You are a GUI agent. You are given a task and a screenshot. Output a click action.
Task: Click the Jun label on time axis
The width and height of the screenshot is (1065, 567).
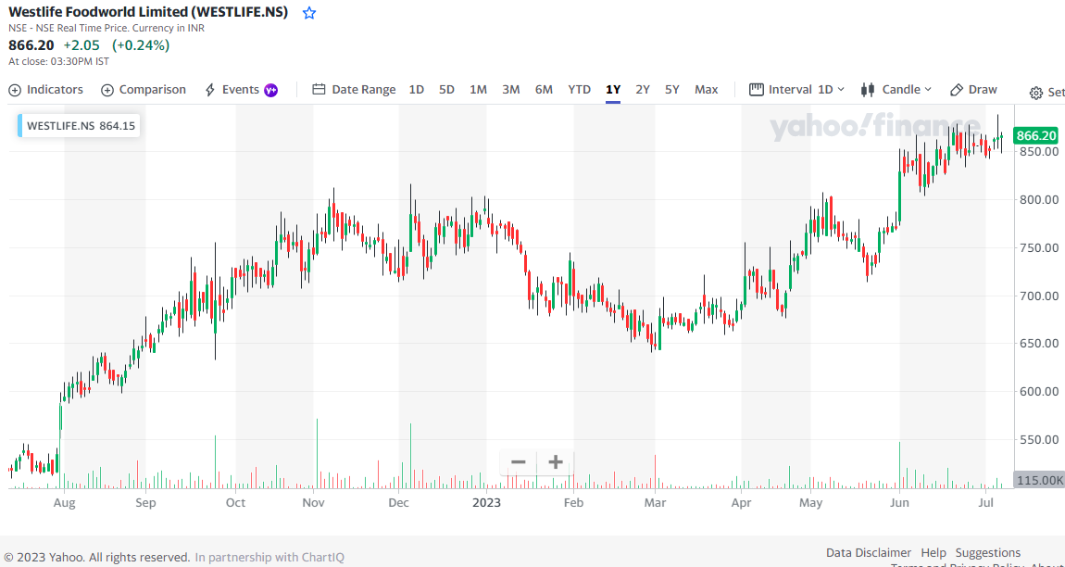899,503
